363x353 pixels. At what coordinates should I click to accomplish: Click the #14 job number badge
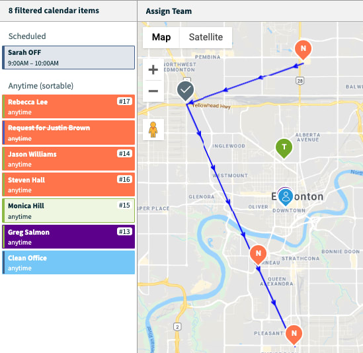(124, 154)
